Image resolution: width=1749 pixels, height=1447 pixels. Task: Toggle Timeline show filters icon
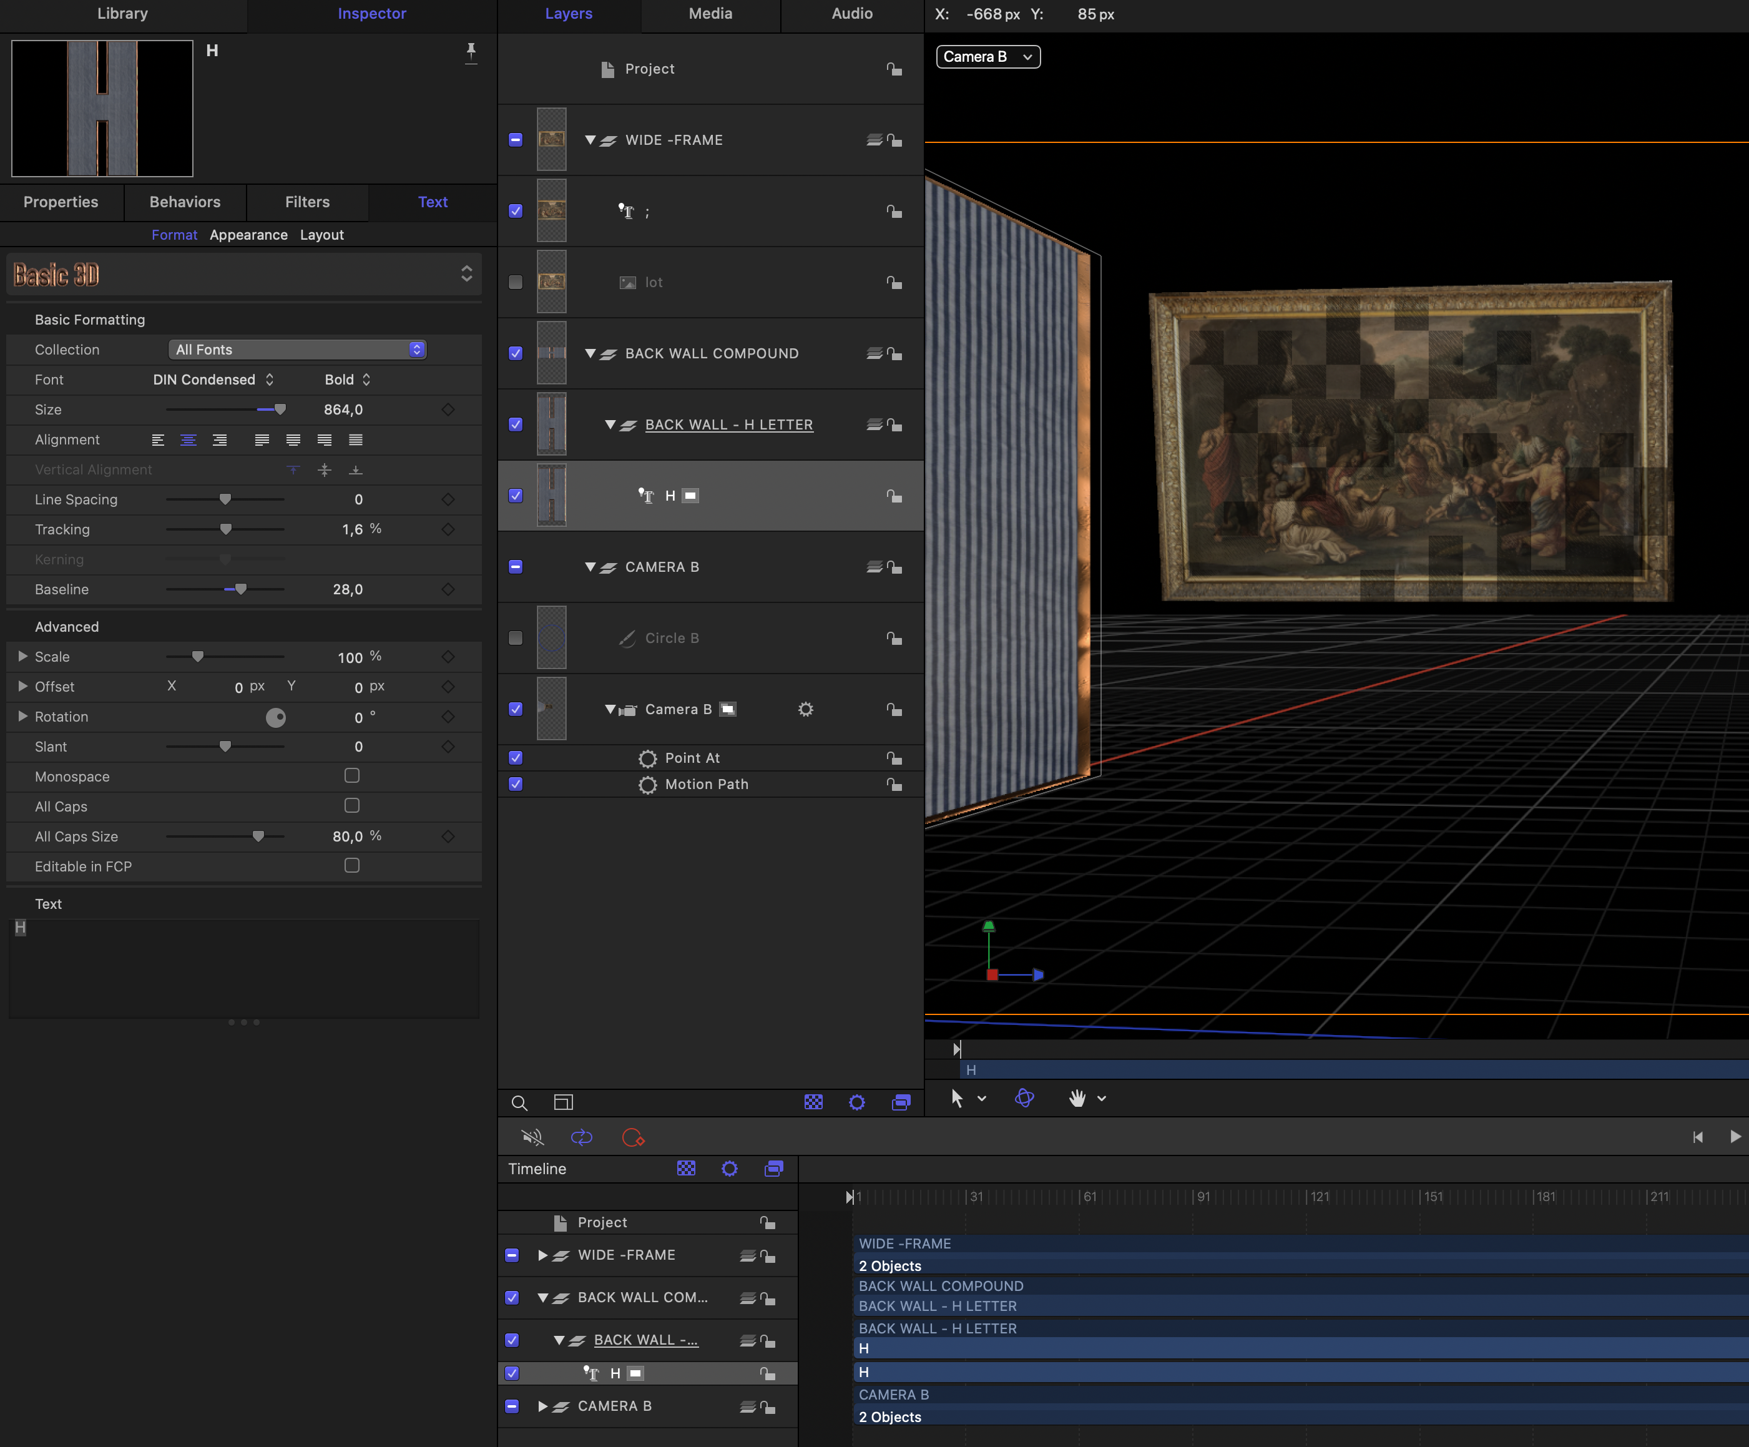tap(774, 1169)
